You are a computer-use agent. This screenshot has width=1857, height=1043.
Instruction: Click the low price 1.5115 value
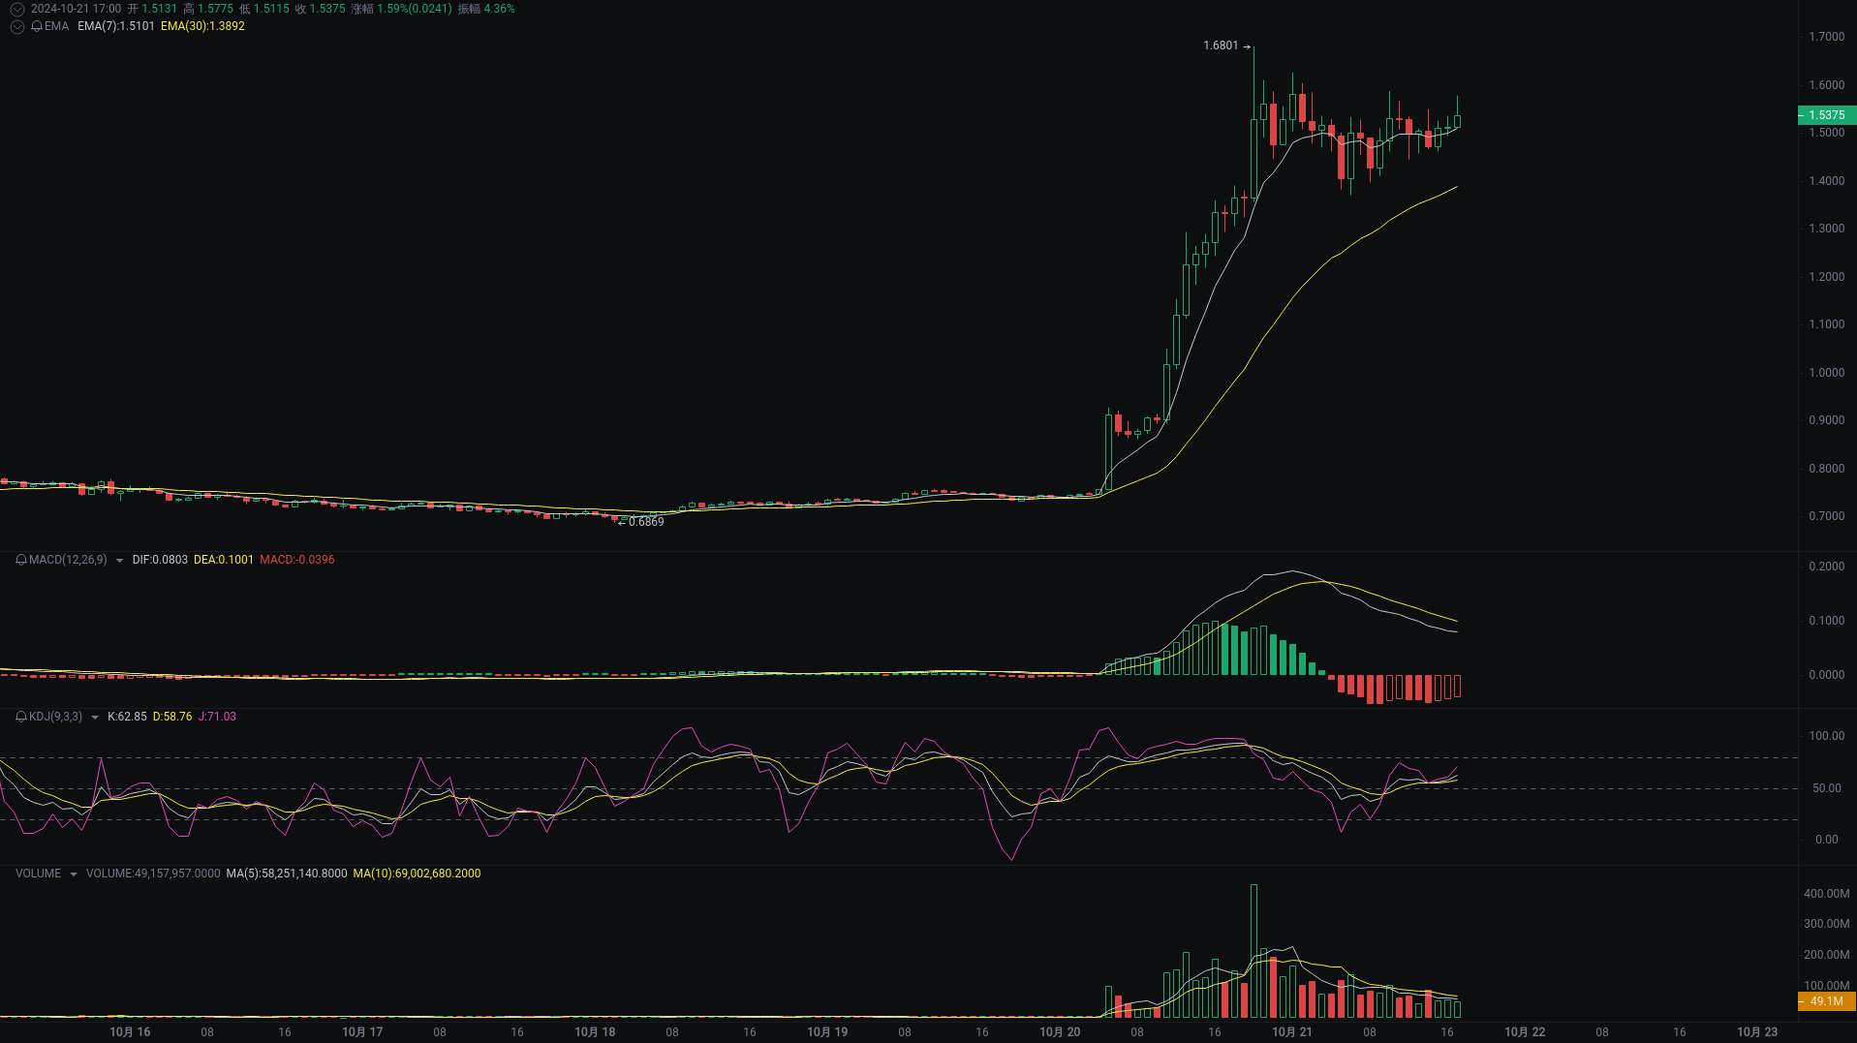(271, 9)
